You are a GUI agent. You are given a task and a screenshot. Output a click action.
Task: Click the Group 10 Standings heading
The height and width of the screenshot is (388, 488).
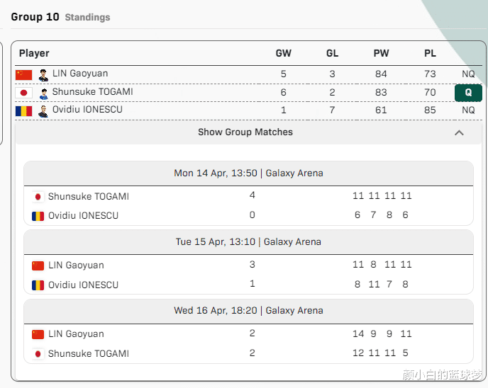[x=60, y=17]
